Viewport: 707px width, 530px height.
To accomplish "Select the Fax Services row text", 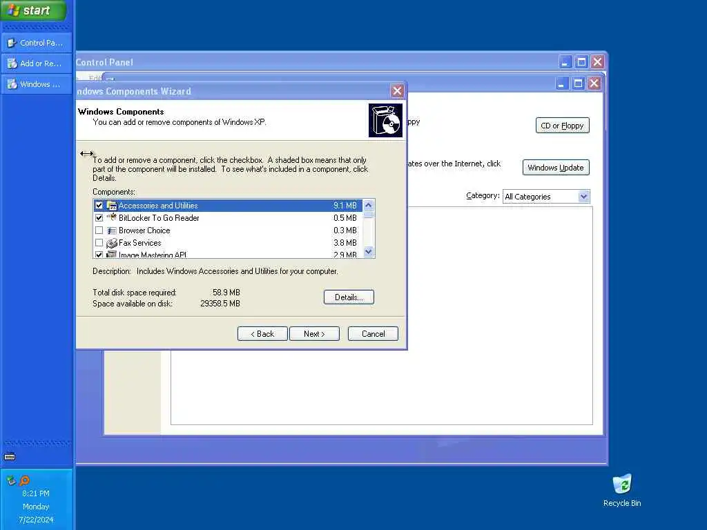I will point(139,243).
